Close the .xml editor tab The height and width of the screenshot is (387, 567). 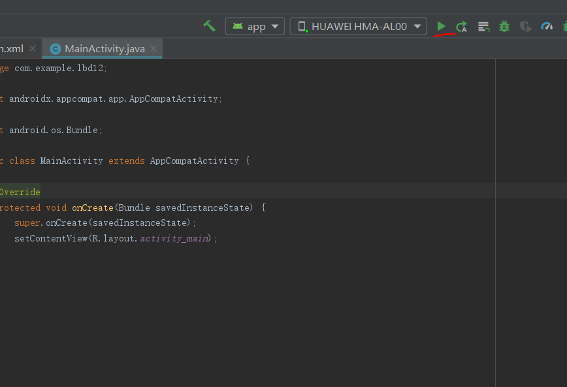coord(33,48)
